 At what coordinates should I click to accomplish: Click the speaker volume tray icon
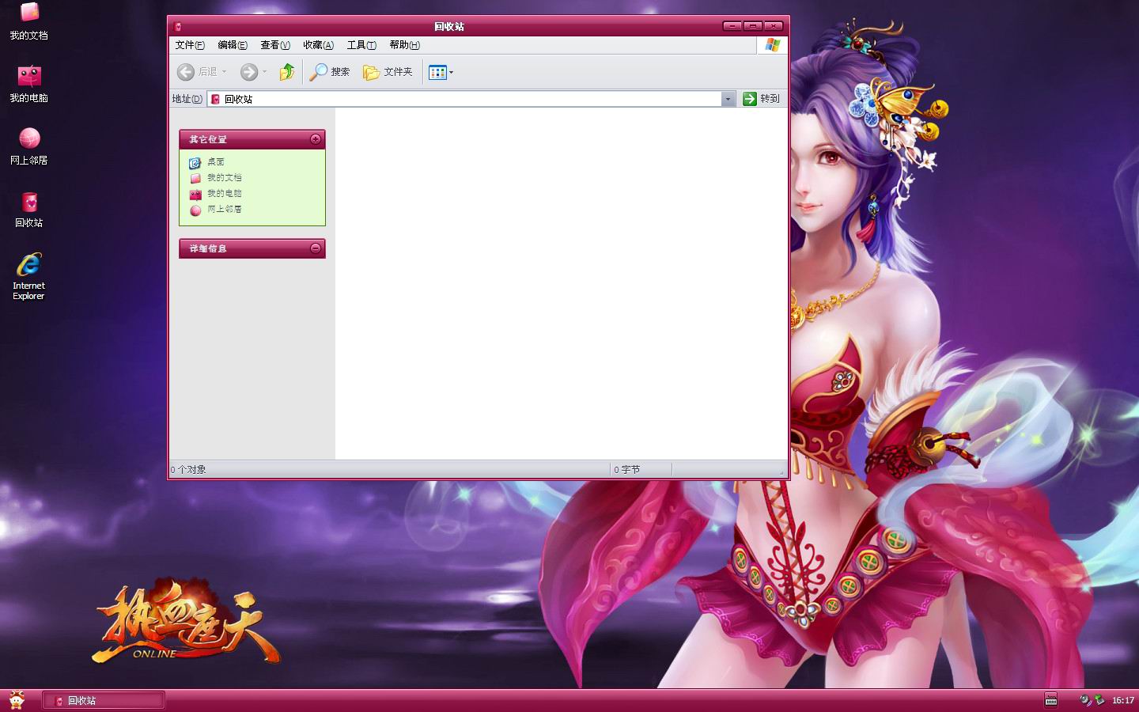1085,700
